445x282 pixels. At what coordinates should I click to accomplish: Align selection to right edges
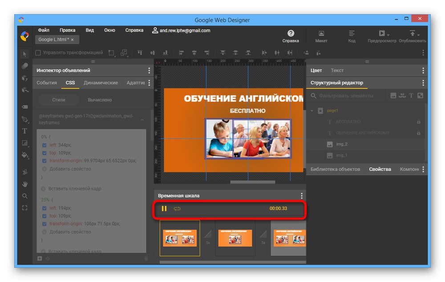coord(207,53)
